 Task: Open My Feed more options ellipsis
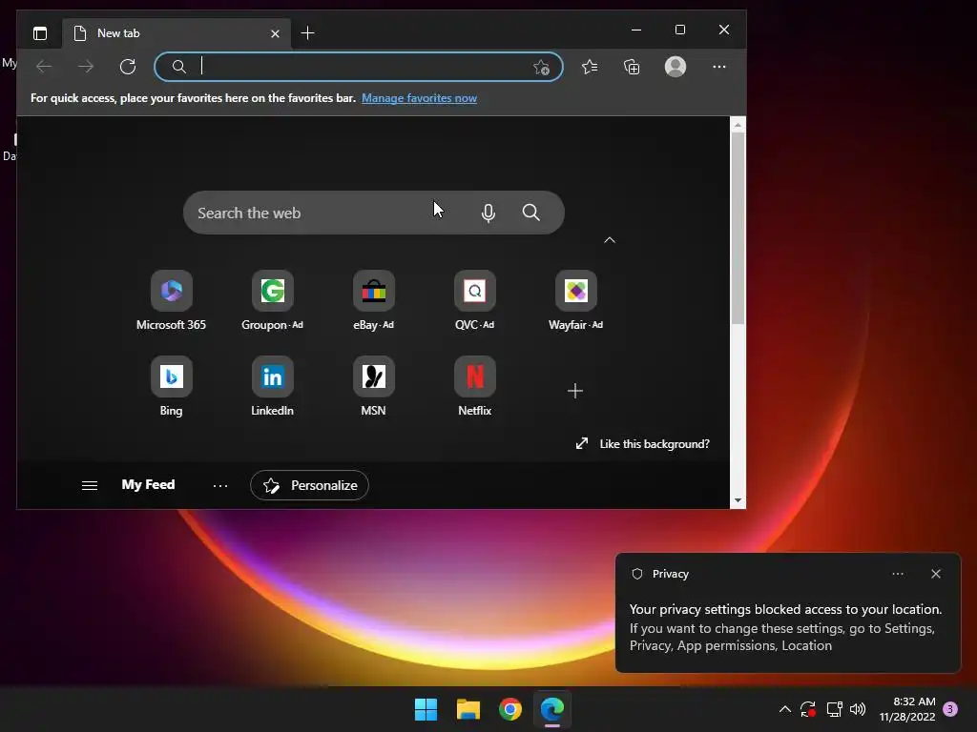coord(220,485)
